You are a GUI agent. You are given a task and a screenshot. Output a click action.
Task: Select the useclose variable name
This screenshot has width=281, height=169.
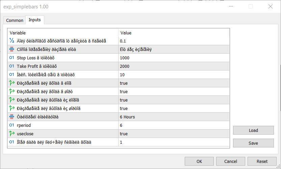(x=25, y=134)
